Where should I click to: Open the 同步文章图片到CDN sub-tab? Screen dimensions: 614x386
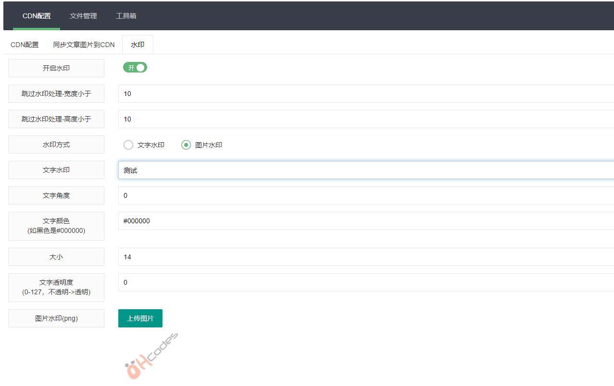84,45
